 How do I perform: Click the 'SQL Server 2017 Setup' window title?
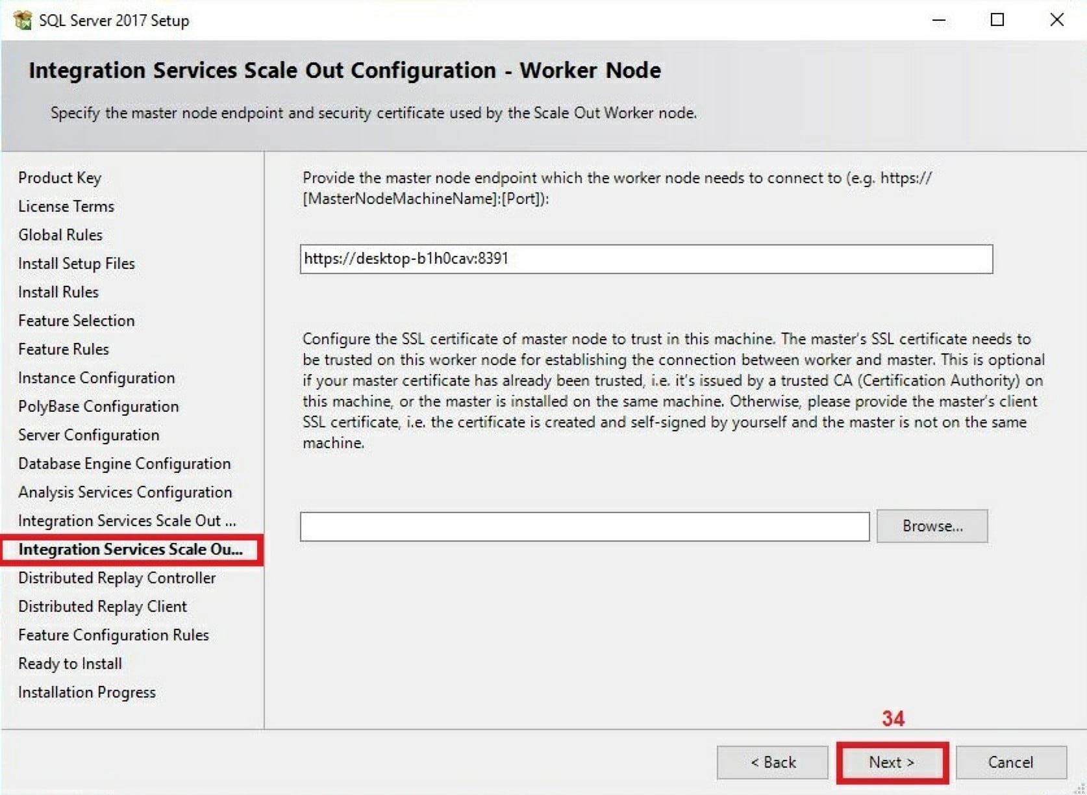click(x=114, y=20)
